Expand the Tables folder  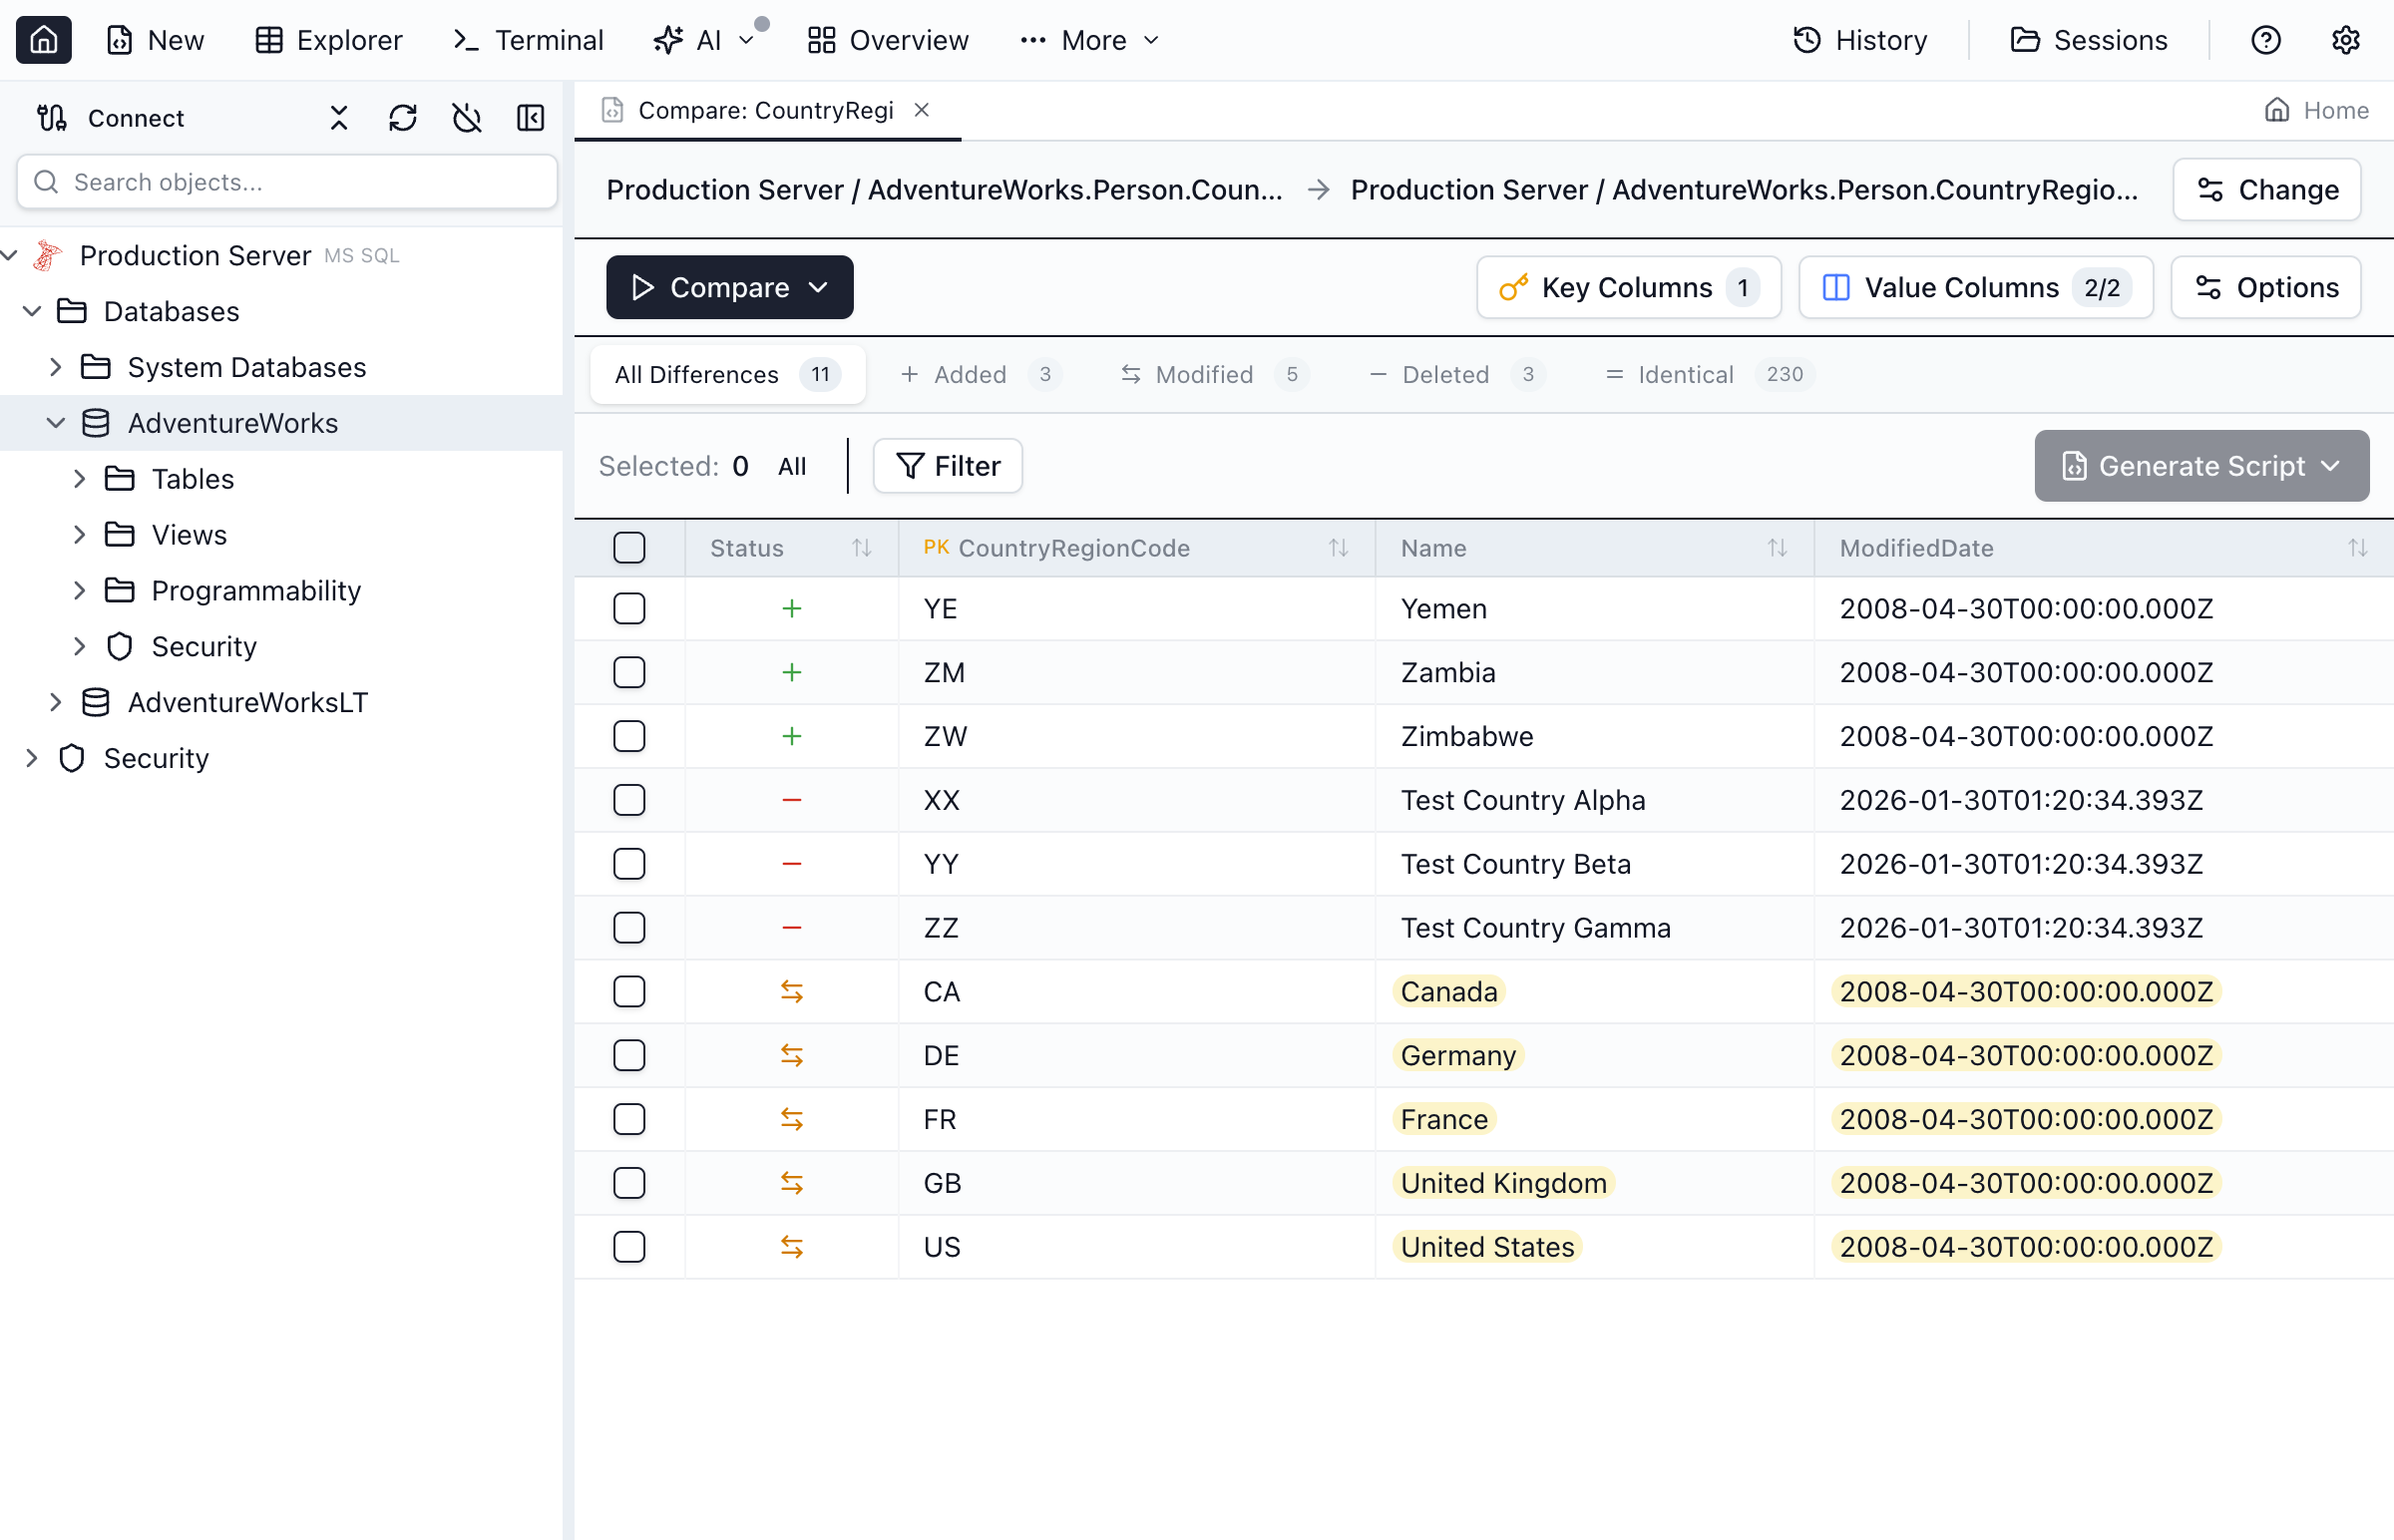click(x=81, y=478)
